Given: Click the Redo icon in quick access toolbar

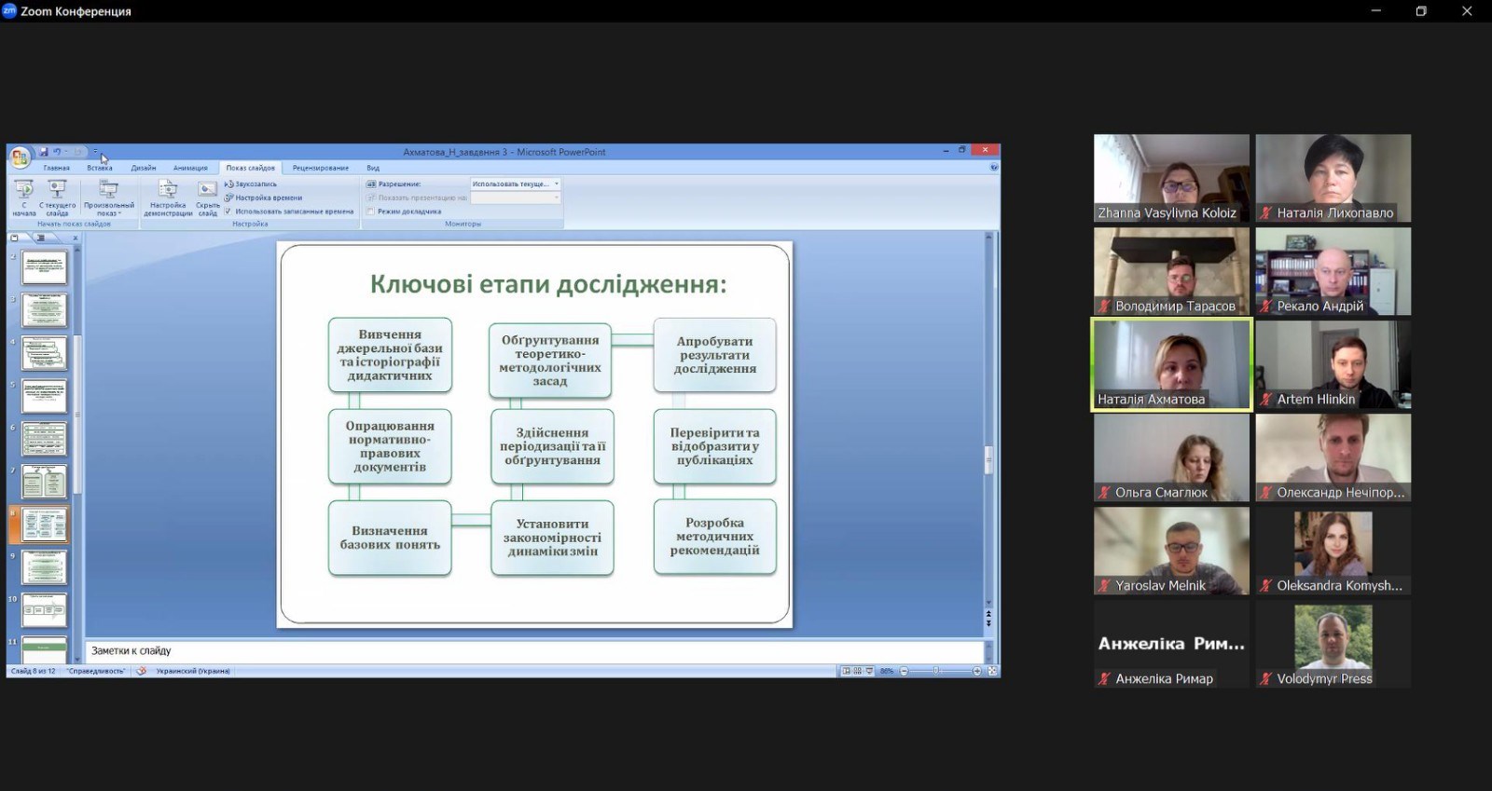Looking at the screenshot, I should tap(78, 152).
